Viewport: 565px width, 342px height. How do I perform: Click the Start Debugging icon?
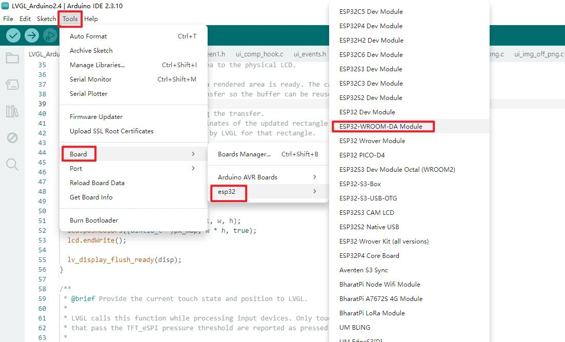(50, 35)
